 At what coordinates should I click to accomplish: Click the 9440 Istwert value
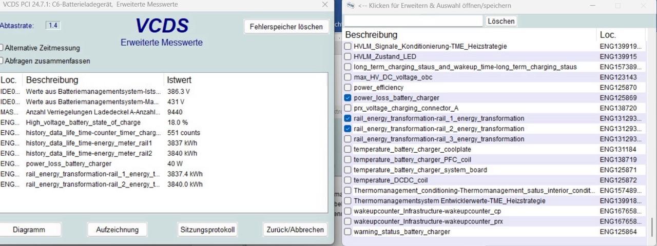pyautogui.click(x=176, y=112)
